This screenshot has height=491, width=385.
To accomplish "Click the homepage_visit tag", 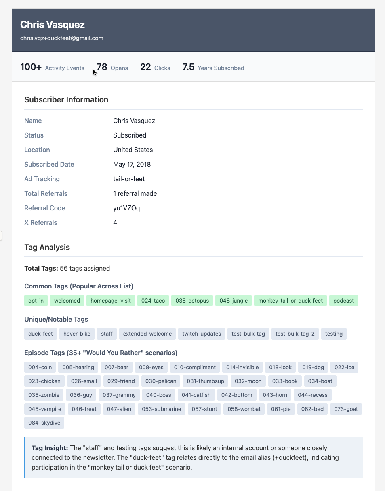I will [111, 301].
